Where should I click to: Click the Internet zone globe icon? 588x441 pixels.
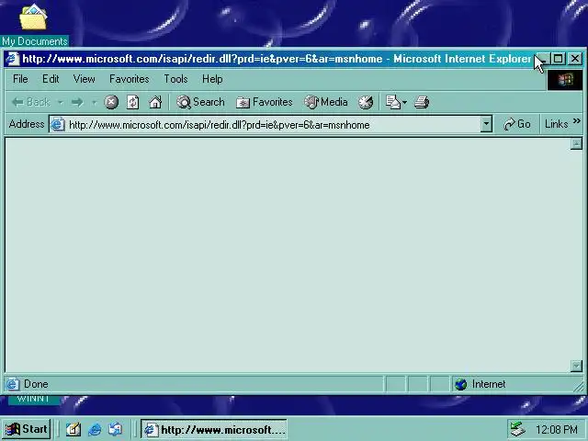pos(461,384)
